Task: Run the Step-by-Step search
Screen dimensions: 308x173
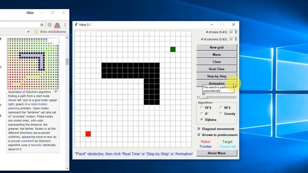Action: tap(217, 76)
